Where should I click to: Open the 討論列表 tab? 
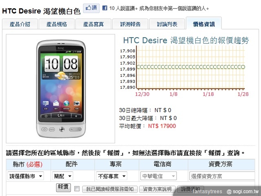coord(167,24)
